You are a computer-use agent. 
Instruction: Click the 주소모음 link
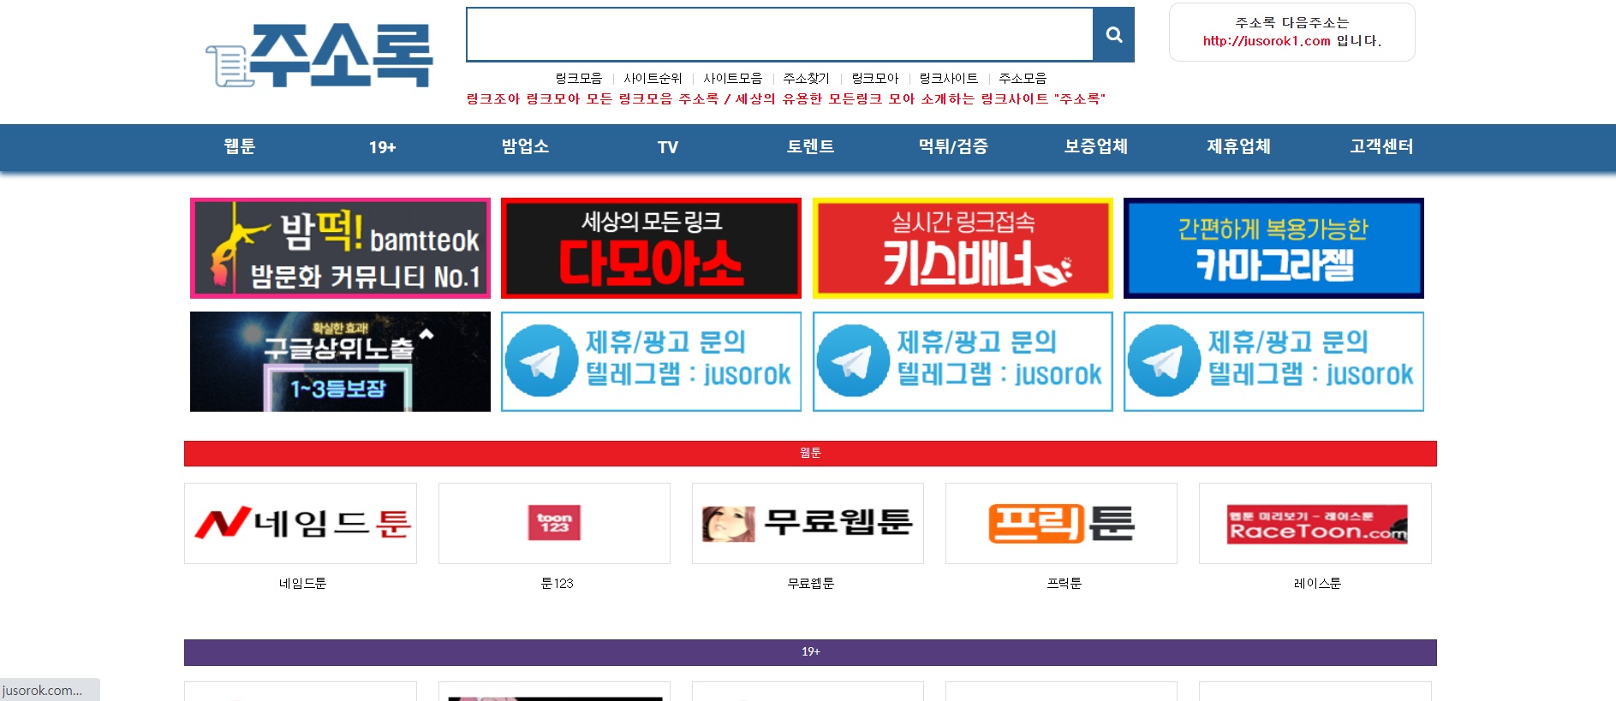click(1023, 79)
